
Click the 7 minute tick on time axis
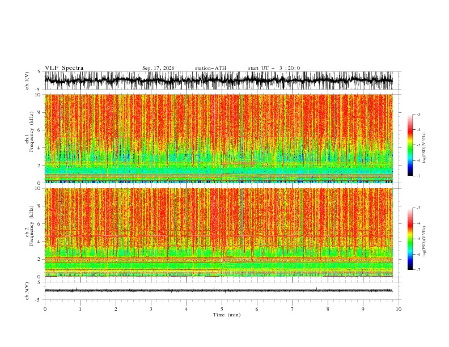tap(293, 309)
